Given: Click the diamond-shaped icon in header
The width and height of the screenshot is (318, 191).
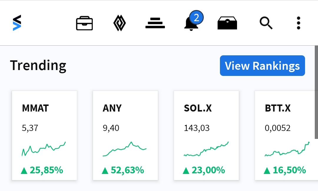Looking at the screenshot, I should coord(120,23).
